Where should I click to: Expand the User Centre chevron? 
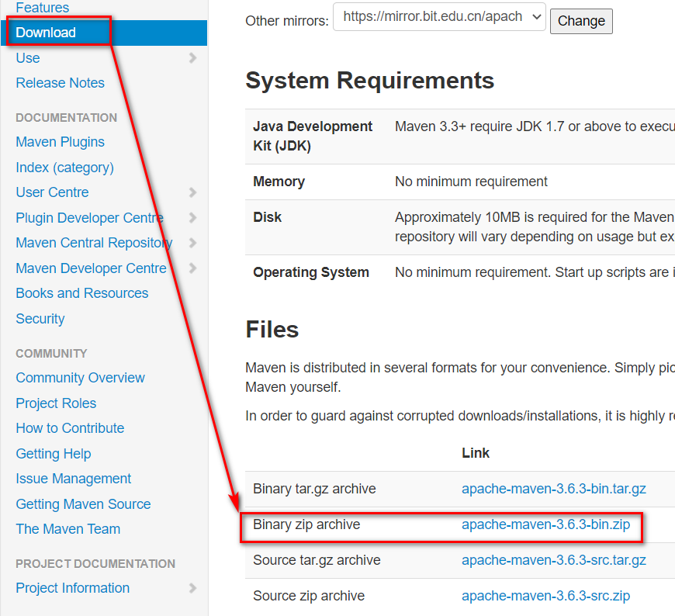coord(193,192)
